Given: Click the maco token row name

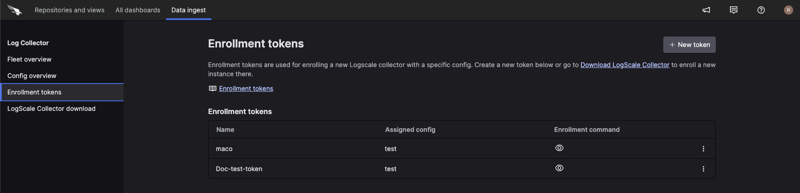Looking at the screenshot, I should (224, 149).
